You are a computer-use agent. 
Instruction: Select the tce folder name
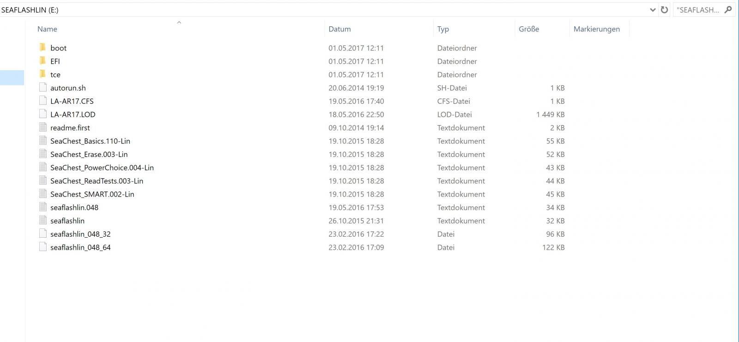55,75
